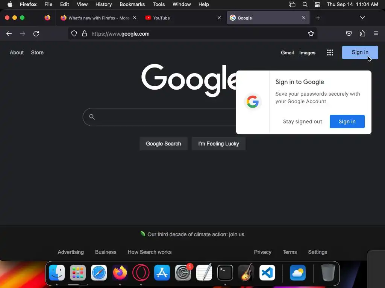Image resolution: width=385 pixels, height=288 pixels.
Task: Reload the current page
Action: coord(36,33)
